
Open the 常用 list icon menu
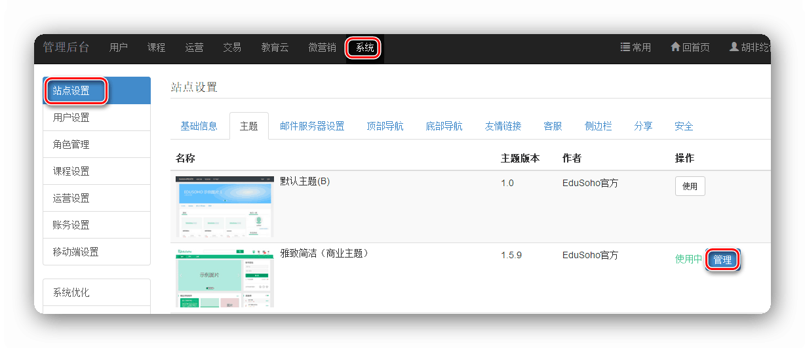pos(635,47)
